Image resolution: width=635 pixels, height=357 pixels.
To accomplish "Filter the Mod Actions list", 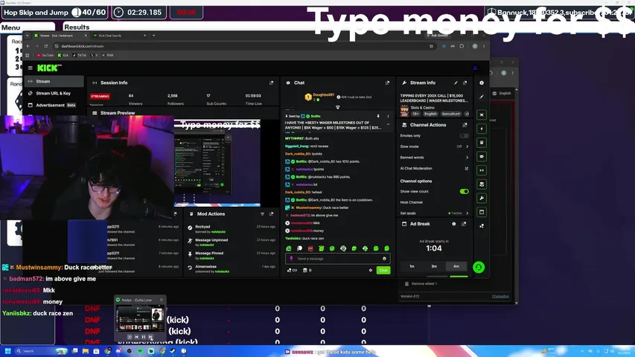I will [263, 213].
